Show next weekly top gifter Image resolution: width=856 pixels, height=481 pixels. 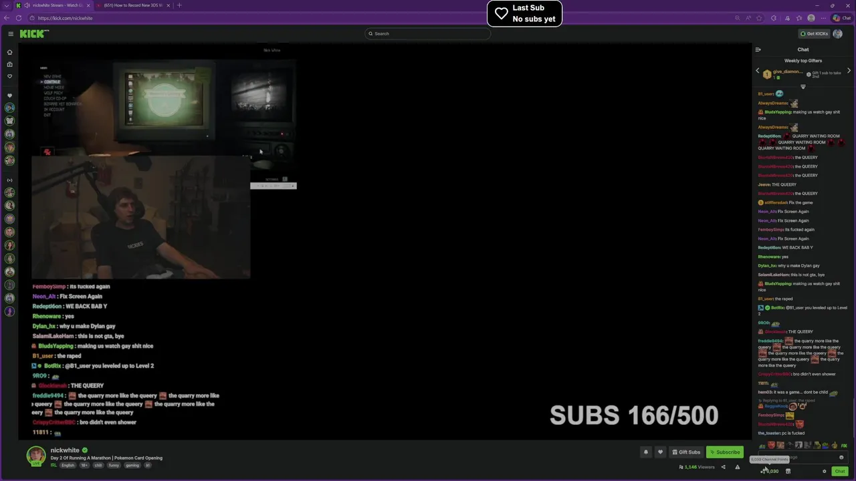[849, 71]
